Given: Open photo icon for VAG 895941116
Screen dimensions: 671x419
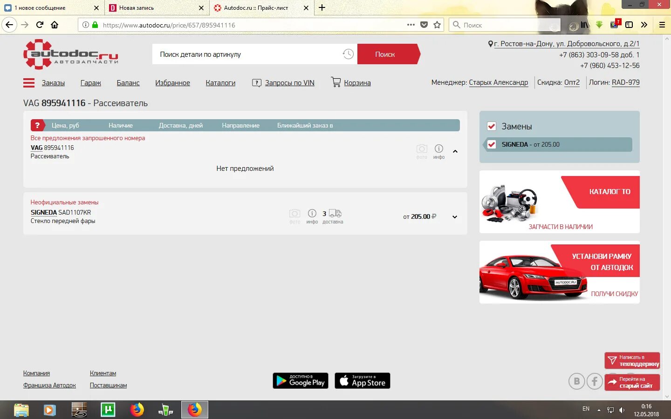Looking at the screenshot, I should coord(422,151).
